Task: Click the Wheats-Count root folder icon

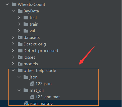Action: coord(14,4)
